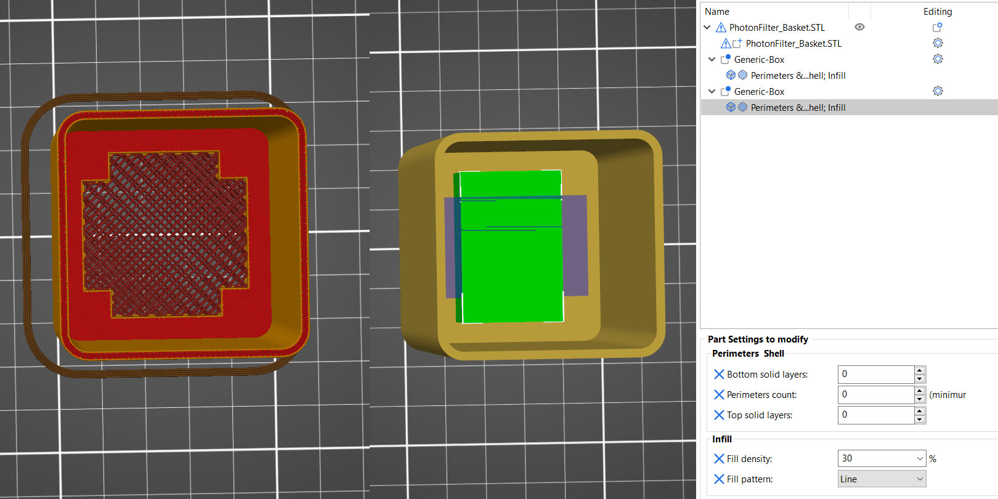Remove the Fill density override
This screenshot has height=499, width=998.
pyautogui.click(x=718, y=459)
